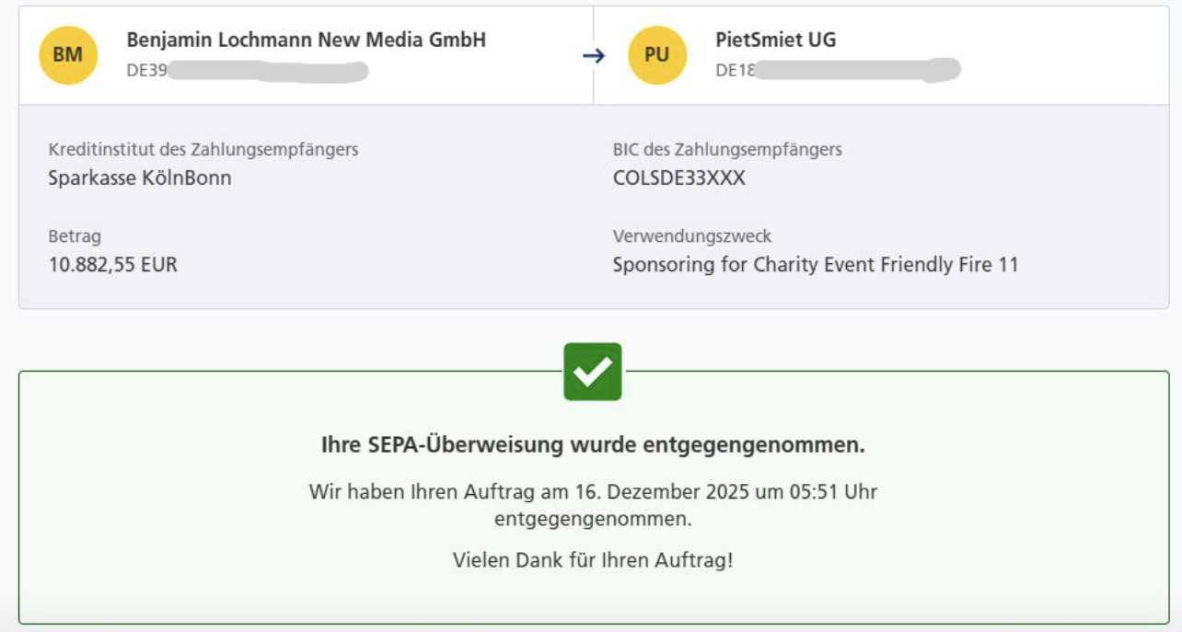Click the Vielen Dank für Ihren Auftrag text

(x=592, y=559)
